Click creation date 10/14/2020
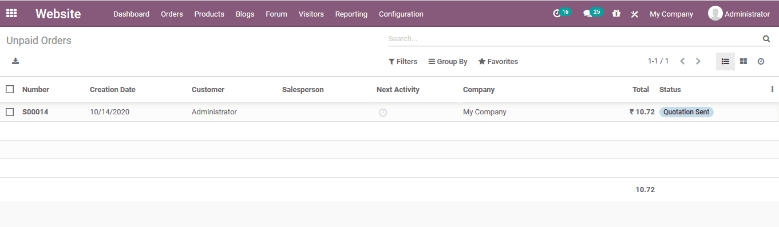779x227 pixels. 109,112
